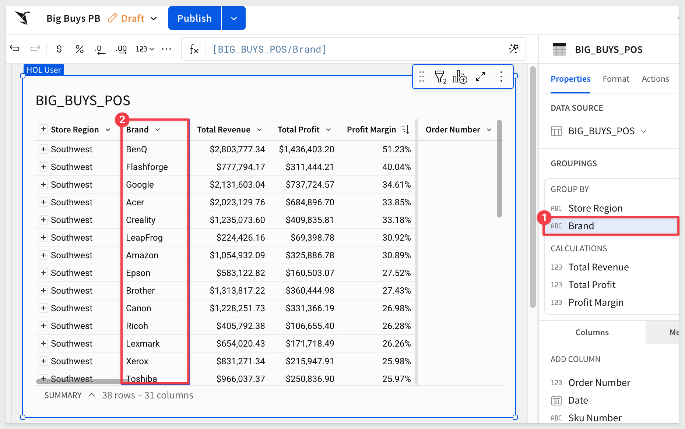
Task: Click the 123 type icon beside Order Number
Action: coord(556,383)
